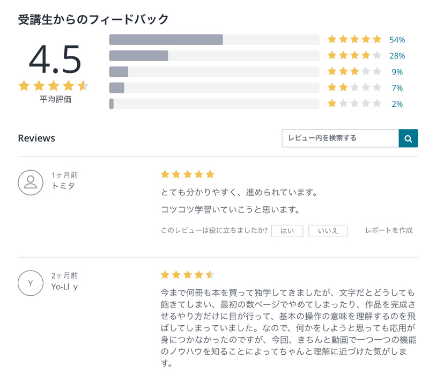Viewport: 429px width, 373px height.
Task: Click the 28% four-star progress bar
Action: [214, 56]
